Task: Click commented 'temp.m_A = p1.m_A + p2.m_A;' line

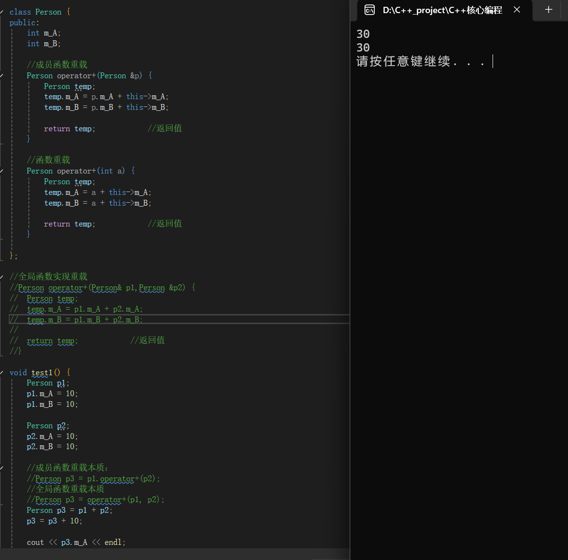Action: pos(76,309)
